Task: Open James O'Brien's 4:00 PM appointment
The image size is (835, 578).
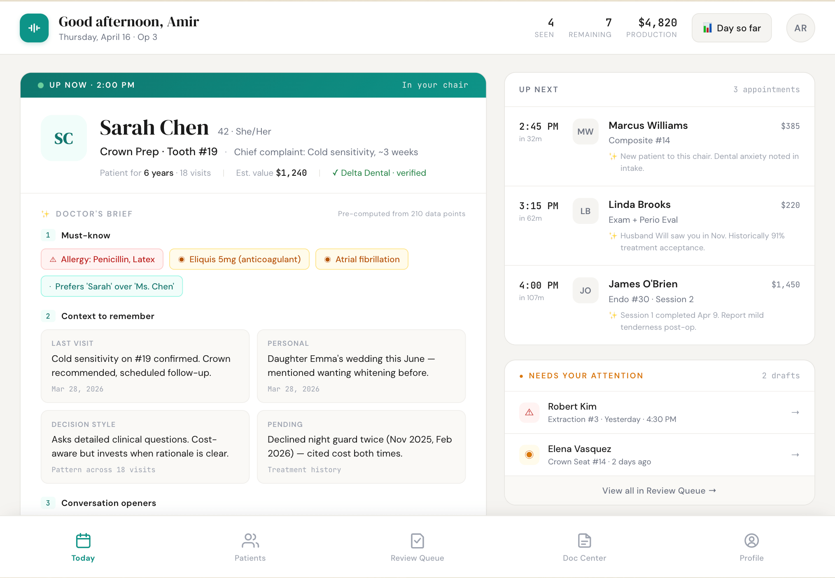Action: click(660, 305)
